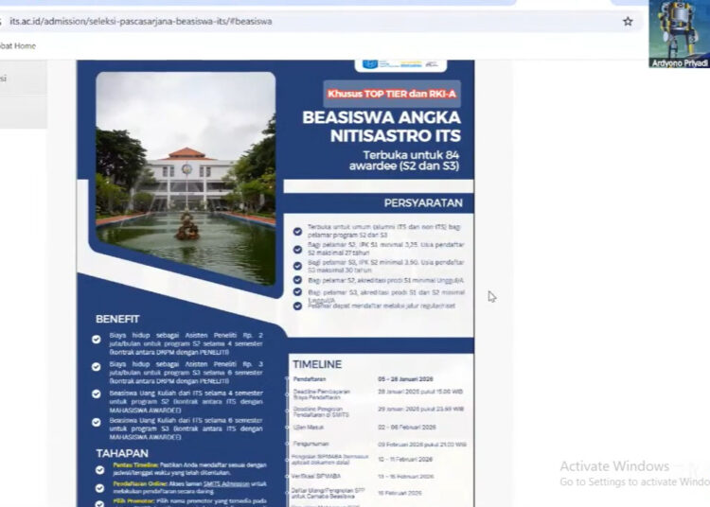Click the Ardyono Priyadi video thumbnail
This screenshot has height=507, width=710.
pyautogui.click(x=679, y=34)
